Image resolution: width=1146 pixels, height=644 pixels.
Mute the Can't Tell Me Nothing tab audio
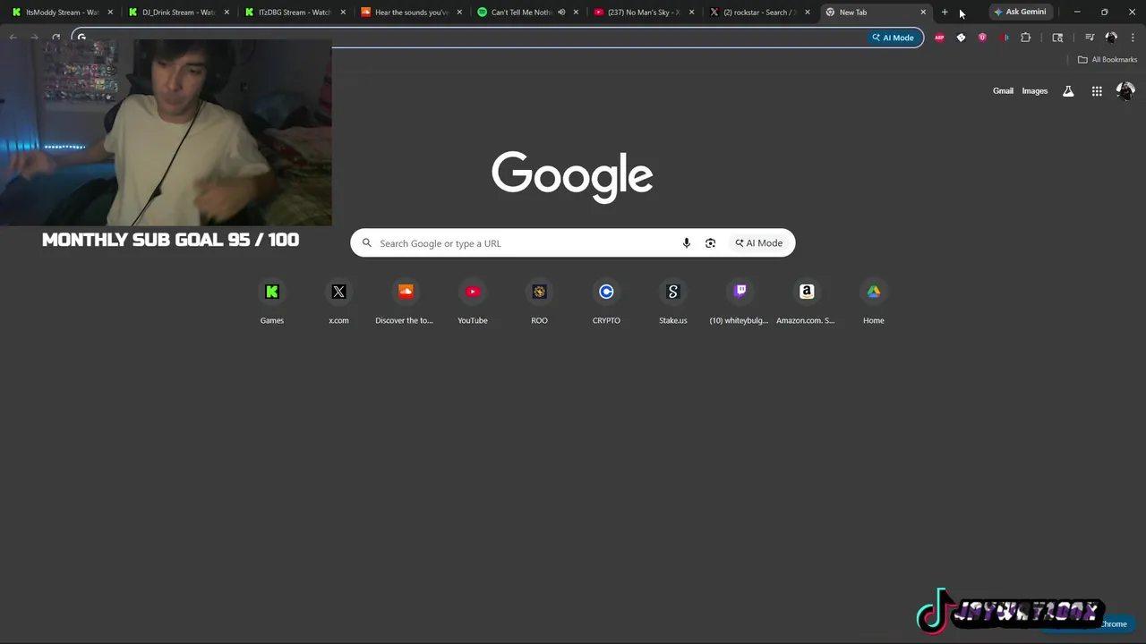[x=561, y=13]
